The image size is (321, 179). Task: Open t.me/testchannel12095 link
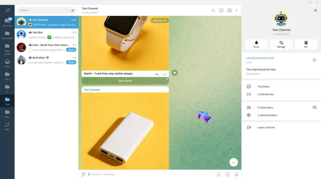260,58
